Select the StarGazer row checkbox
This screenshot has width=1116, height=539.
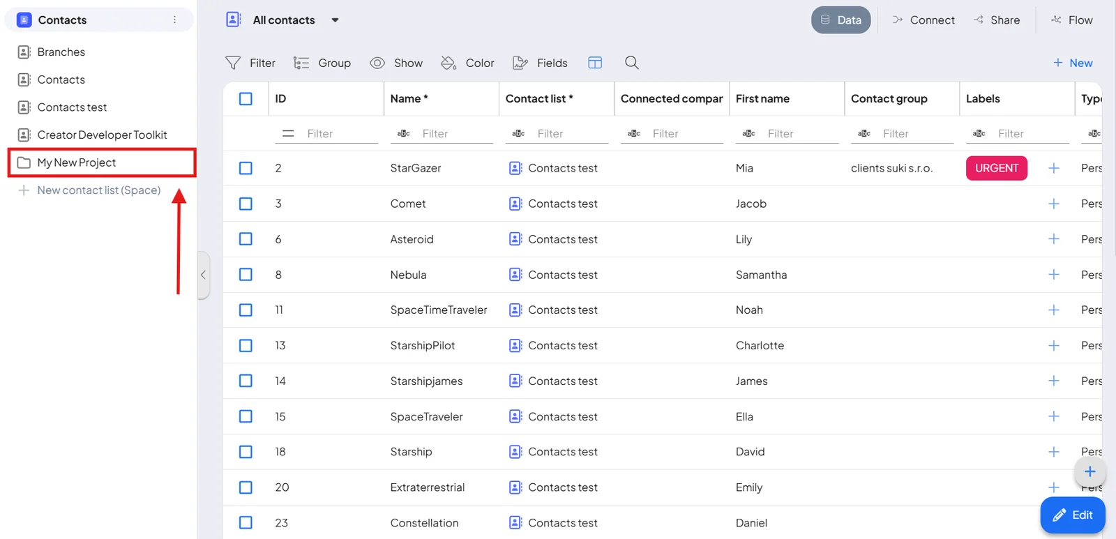tap(246, 168)
